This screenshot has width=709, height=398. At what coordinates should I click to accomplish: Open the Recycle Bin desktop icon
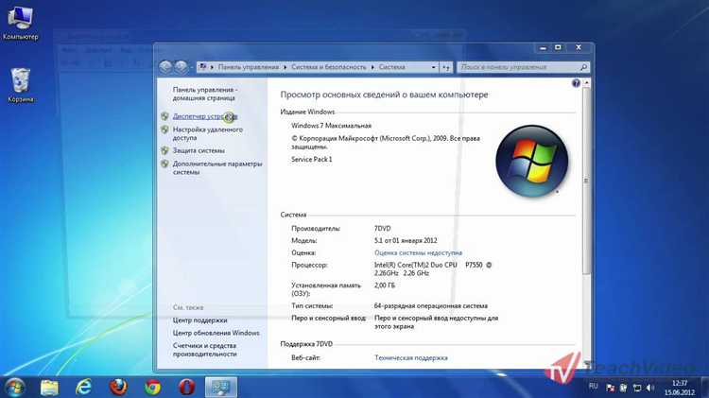(x=21, y=85)
